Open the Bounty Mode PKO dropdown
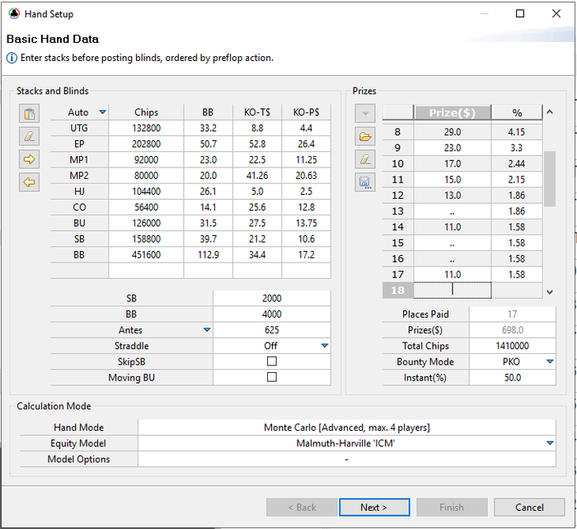Viewport: 577px width, 529px height. [x=550, y=361]
